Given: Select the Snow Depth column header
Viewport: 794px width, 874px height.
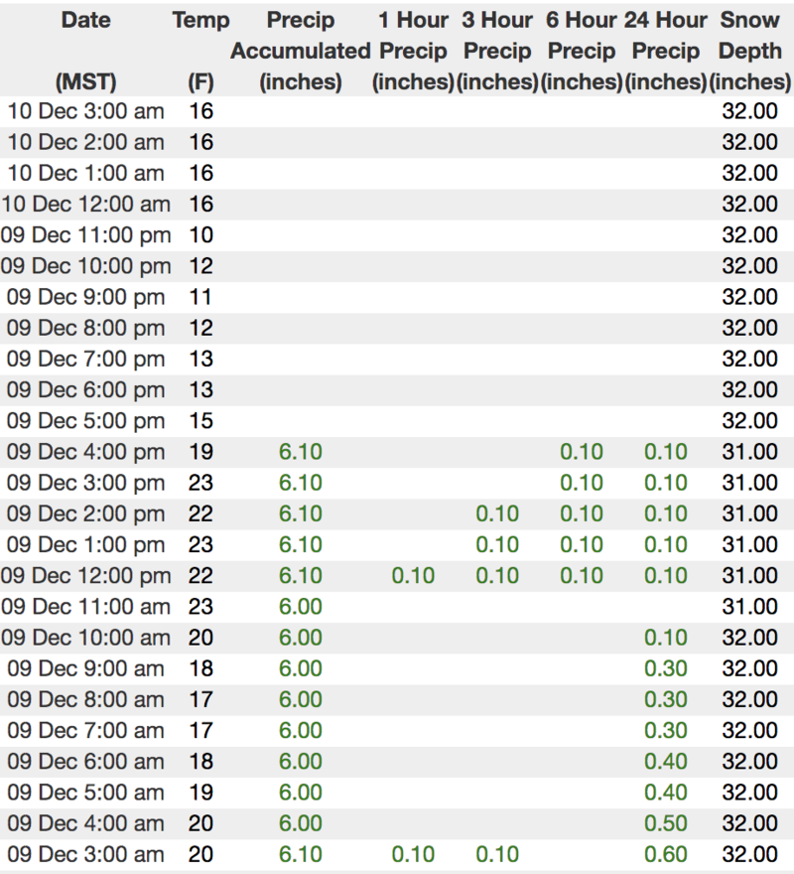Looking at the screenshot, I should [750, 51].
